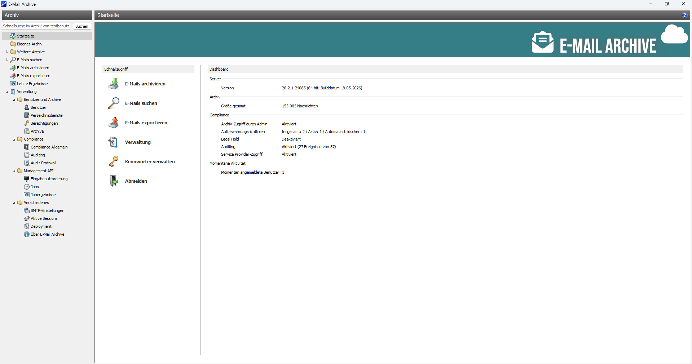Image resolution: width=692 pixels, height=364 pixels.
Task: Click the Abmelden door icon
Action: pyautogui.click(x=114, y=181)
